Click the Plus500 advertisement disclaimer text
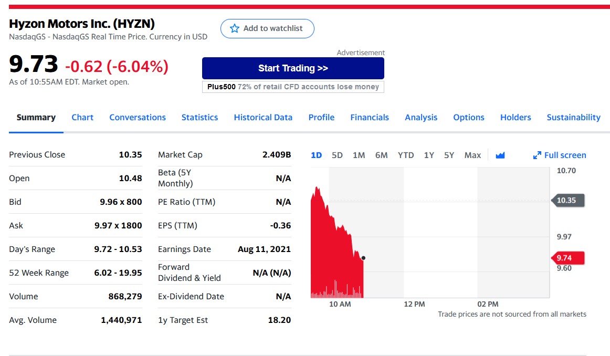The width and height of the screenshot is (610, 356). click(x=293, y=87)
